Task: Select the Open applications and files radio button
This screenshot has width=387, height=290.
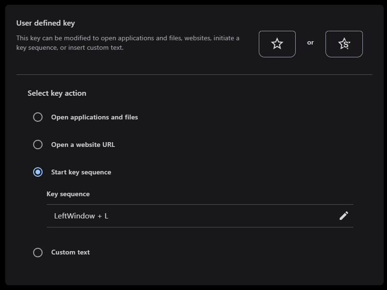Action: click(38, 117)
